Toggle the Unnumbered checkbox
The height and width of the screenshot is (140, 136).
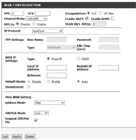click(29, 87)
